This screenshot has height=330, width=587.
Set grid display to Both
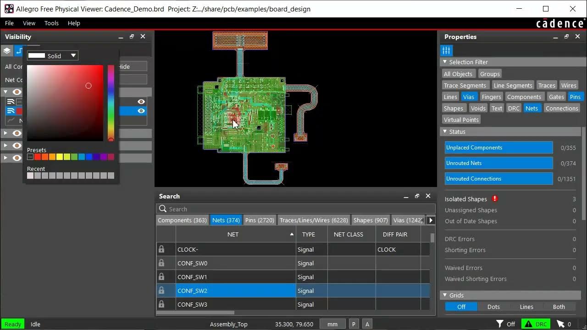point(559,307)
